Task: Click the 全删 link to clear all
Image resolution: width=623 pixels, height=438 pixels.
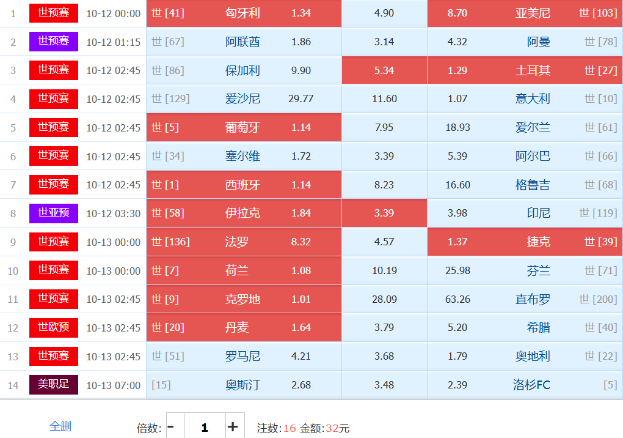Action: click(60, 426)
